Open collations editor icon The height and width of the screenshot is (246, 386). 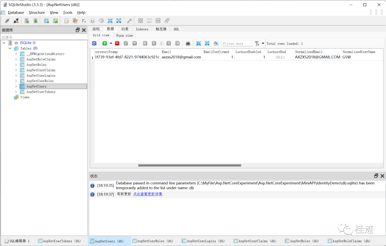pos(92,21)
